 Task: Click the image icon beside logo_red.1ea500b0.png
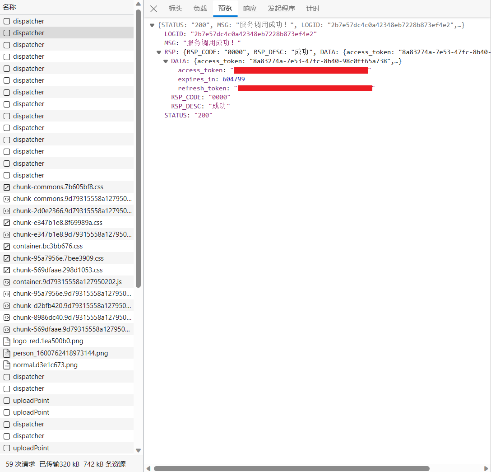pos(7,341)
